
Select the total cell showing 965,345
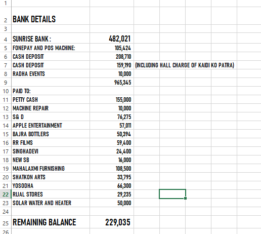pyautogui.click(x=112, y=82)
